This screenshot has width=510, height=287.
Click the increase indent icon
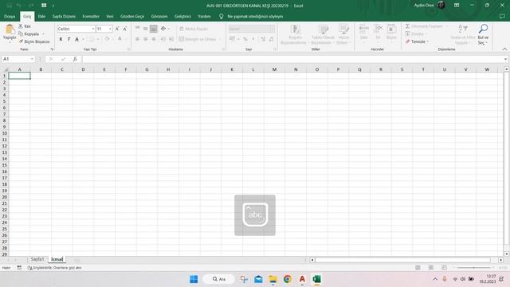(171, 39)
